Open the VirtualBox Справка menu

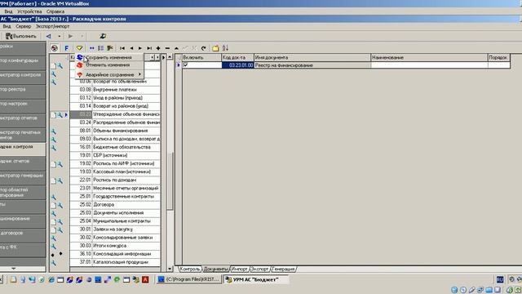55,11
